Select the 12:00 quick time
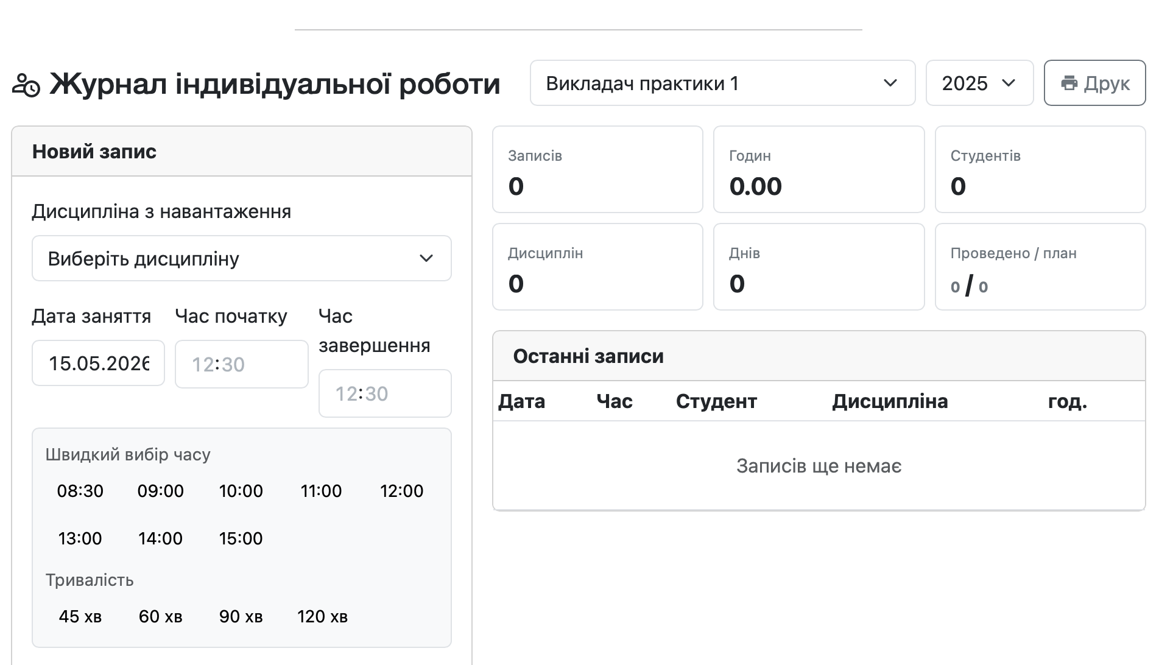1173x665 pixels. 402,491
